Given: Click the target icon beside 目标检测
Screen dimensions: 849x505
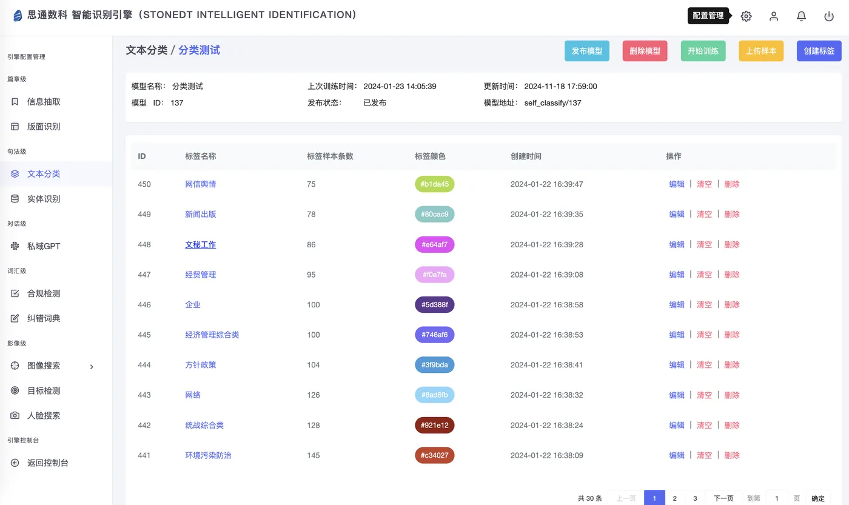Looking at the screenshot, I should click(x=15, y=390).
